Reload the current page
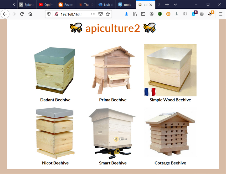 (x=22, y=14)
